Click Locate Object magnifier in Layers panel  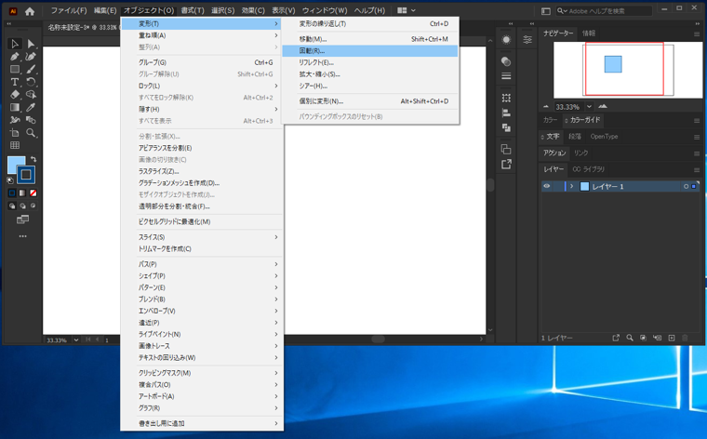[x=630, y=338]
